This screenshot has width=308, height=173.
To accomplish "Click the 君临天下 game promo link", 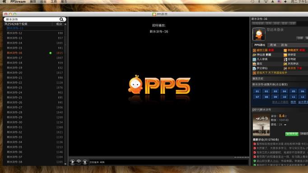I will [270, 73].
